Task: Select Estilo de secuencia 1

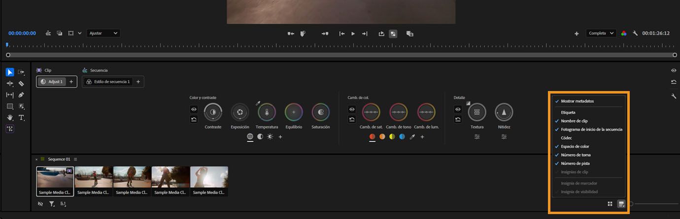Action: (x=108, y=82)
